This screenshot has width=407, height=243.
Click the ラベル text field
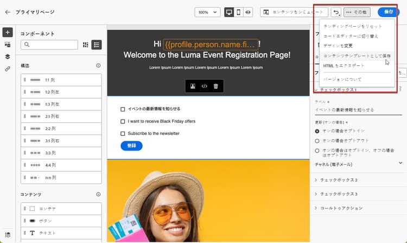click(x=359, y=110)
